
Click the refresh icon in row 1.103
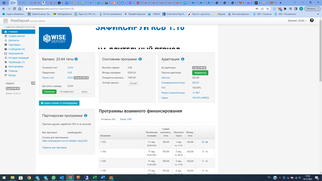pyautogui.click(x=207, y=142)
